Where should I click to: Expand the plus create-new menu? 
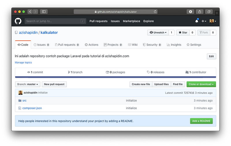204,21
